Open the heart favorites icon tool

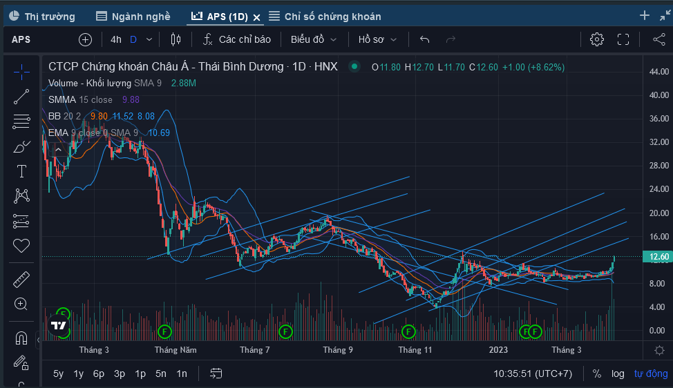coord(21,246)
